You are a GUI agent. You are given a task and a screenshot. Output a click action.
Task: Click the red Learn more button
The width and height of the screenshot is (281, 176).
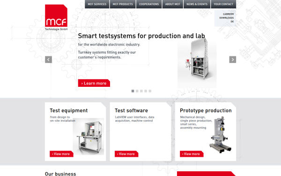(94, 83)
